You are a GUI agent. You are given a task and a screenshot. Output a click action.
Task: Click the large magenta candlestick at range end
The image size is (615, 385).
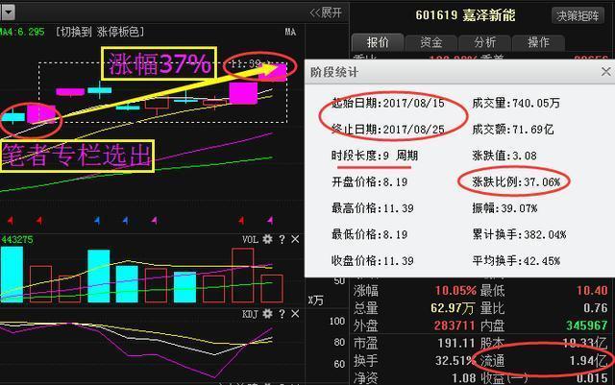(243, 93)
